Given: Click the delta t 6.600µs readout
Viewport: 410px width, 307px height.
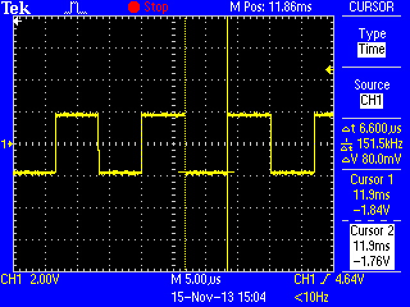Looking at the screenshot, I should tap(372, 129).
